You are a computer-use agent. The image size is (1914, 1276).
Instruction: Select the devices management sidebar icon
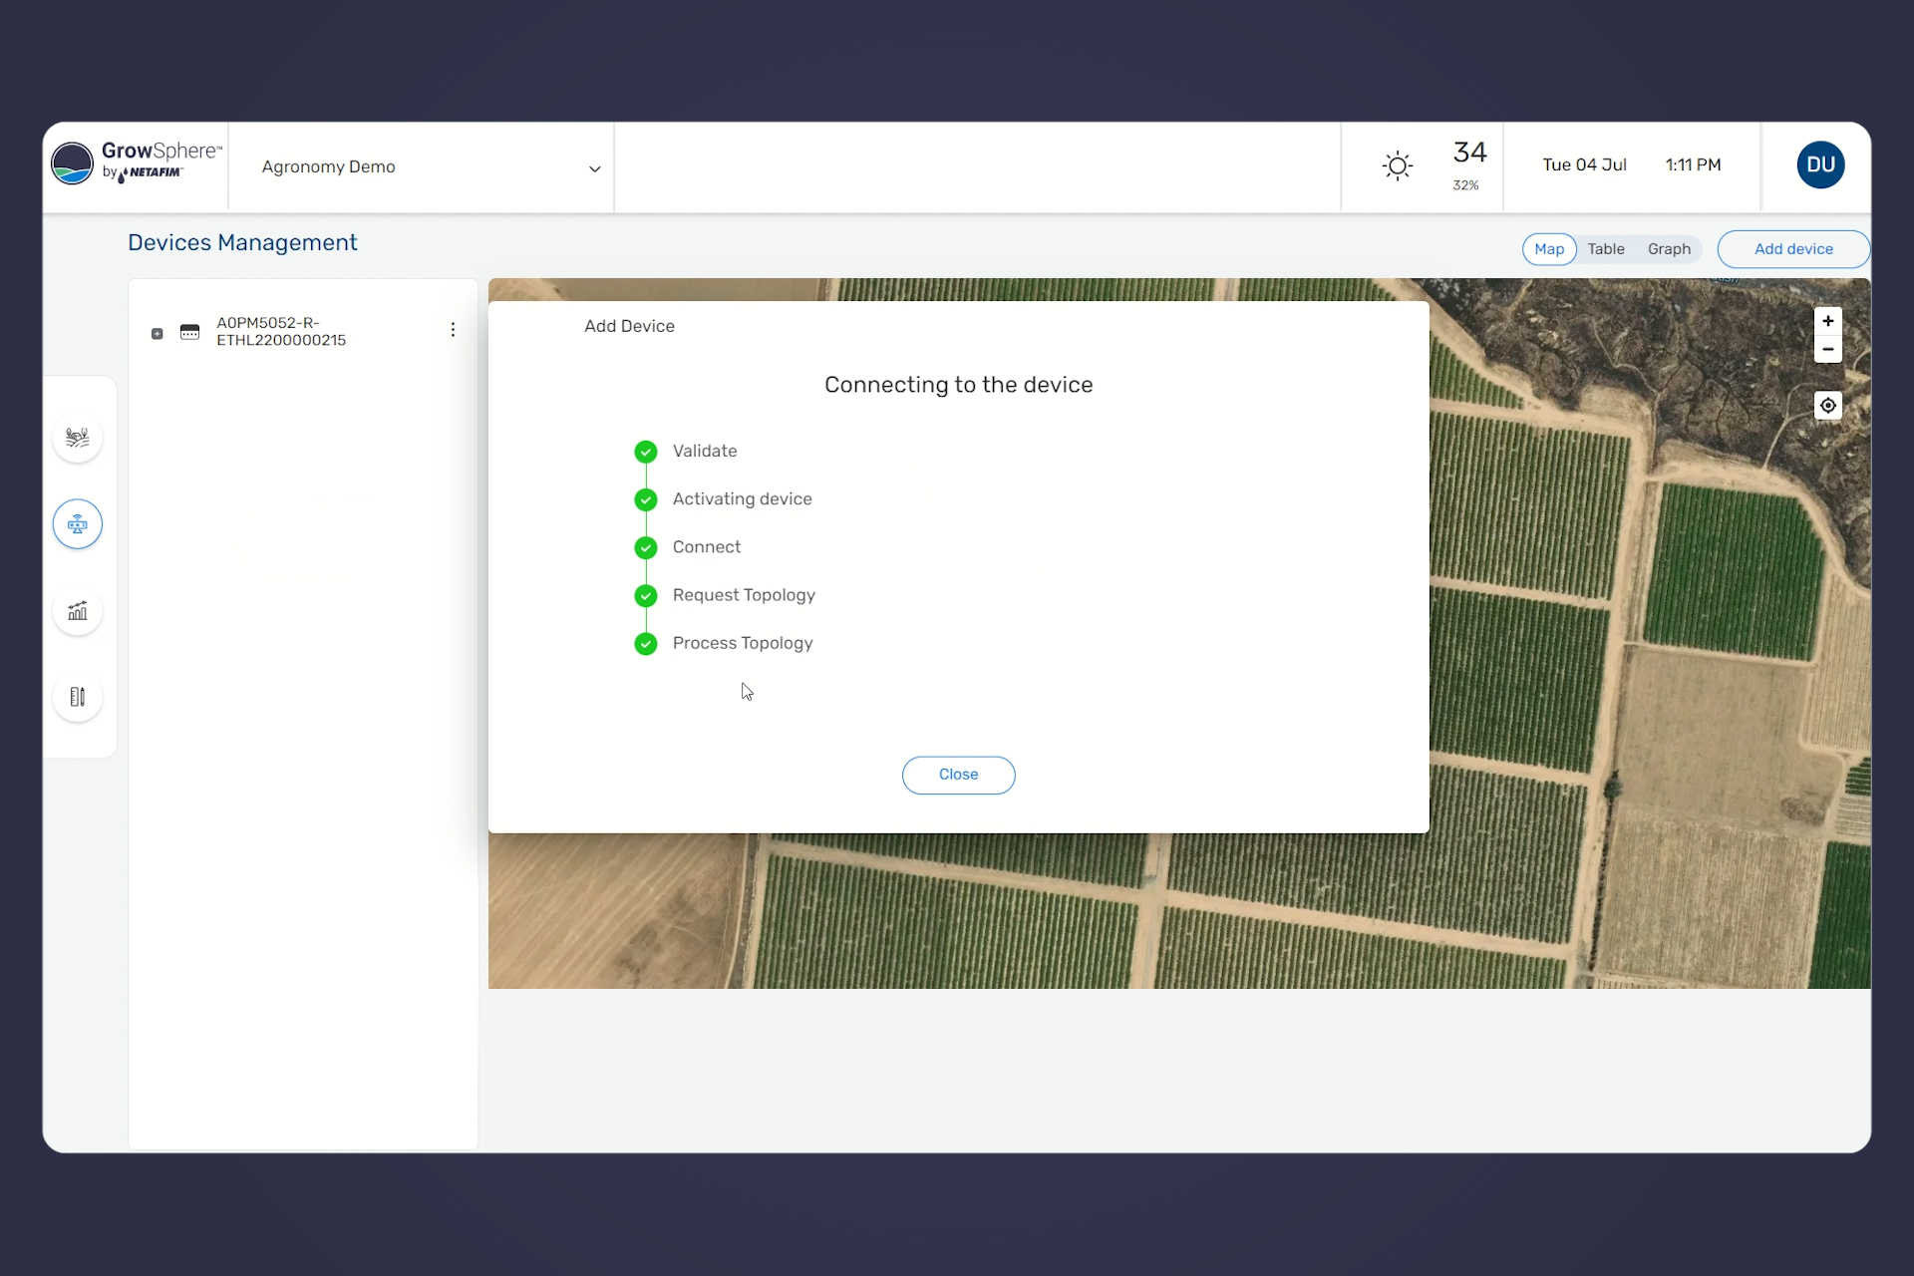[78, 524]
